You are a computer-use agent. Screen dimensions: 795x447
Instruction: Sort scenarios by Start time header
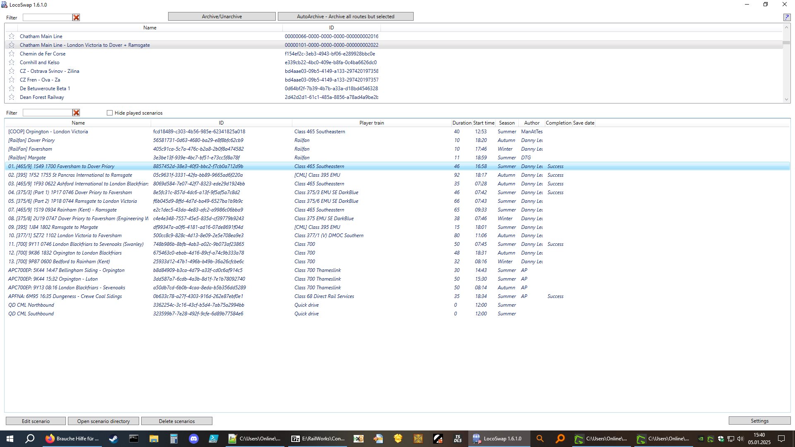484,123
